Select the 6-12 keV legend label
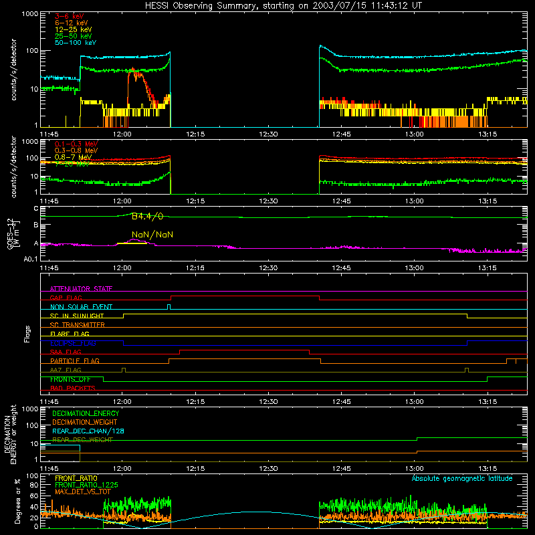Screen dimensions: 535x535 tap(72, 23)
